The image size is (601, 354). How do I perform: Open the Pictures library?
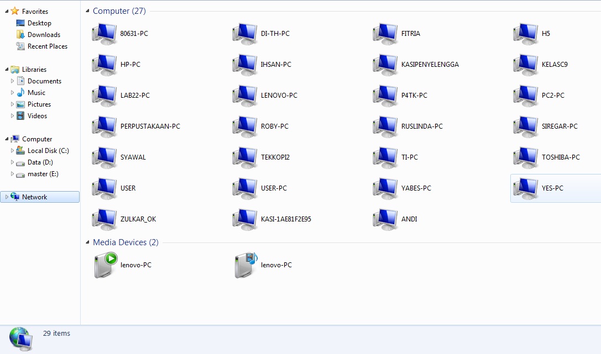coord(34,104)
